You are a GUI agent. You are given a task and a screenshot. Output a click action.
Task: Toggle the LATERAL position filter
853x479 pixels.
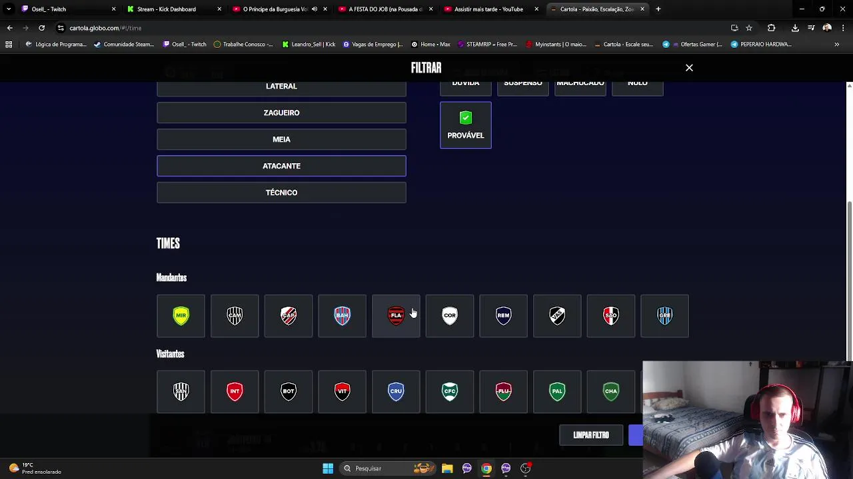point(281,87)
